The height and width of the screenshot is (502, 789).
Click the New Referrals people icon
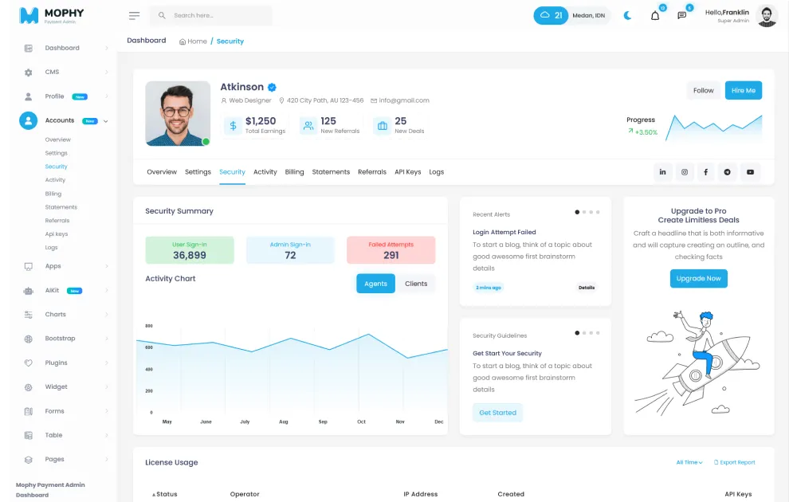click(308, 126)
